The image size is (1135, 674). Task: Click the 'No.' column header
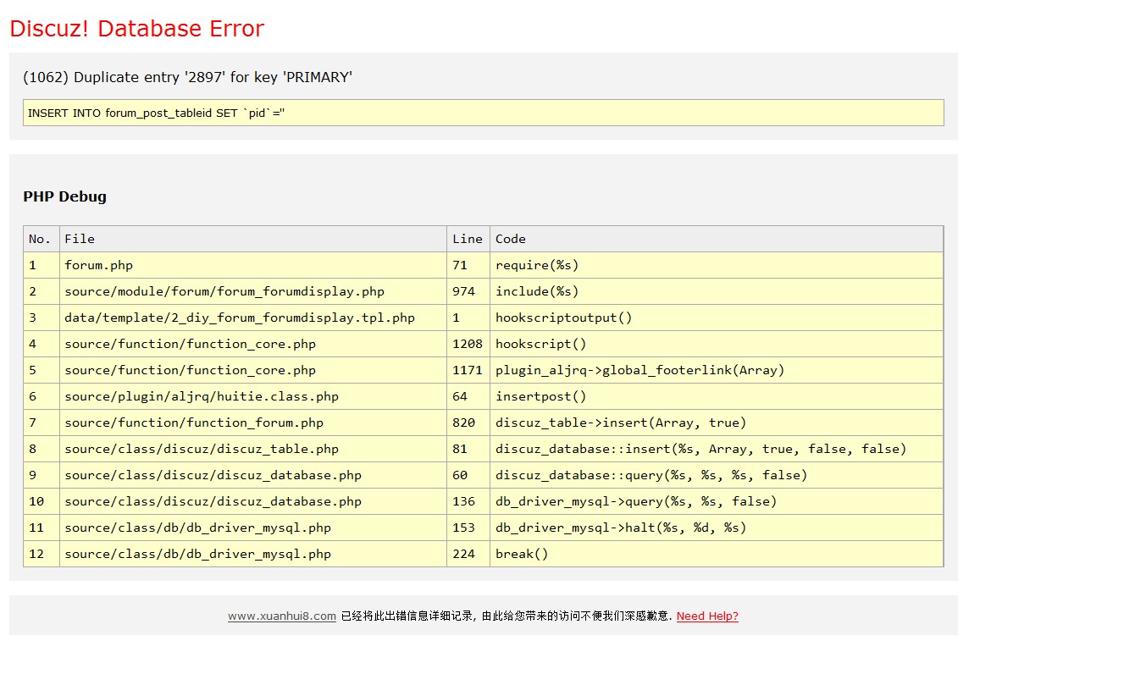(x=42, y=239)
